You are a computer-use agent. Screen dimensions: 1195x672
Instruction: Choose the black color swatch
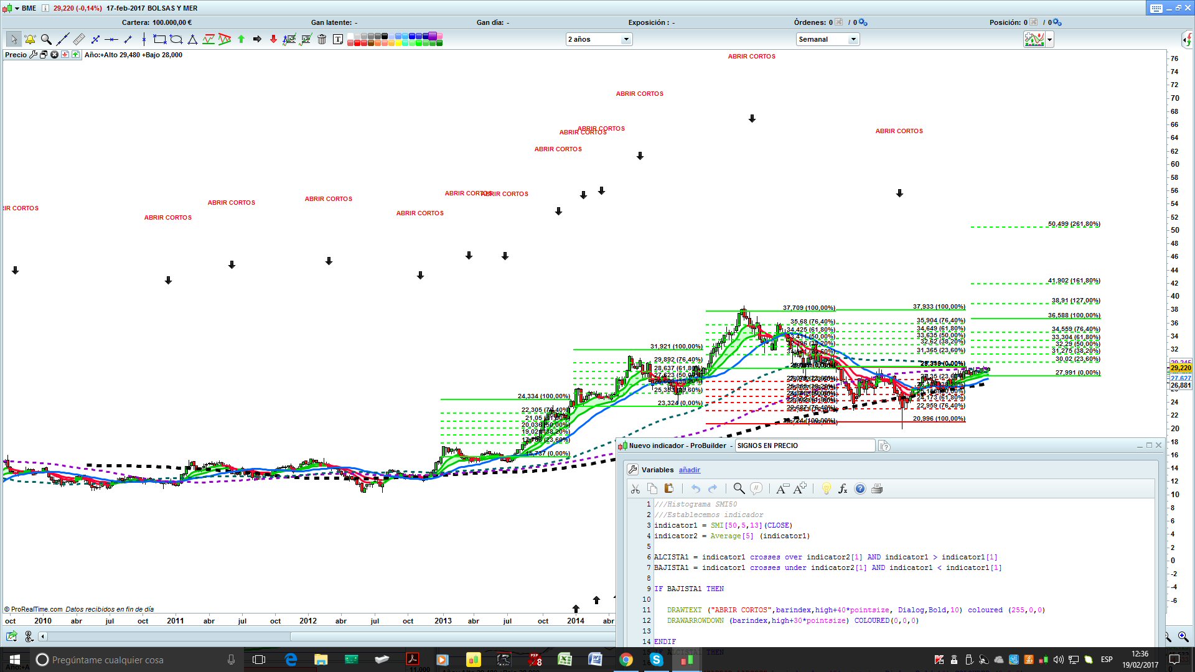tap(384, 36)
